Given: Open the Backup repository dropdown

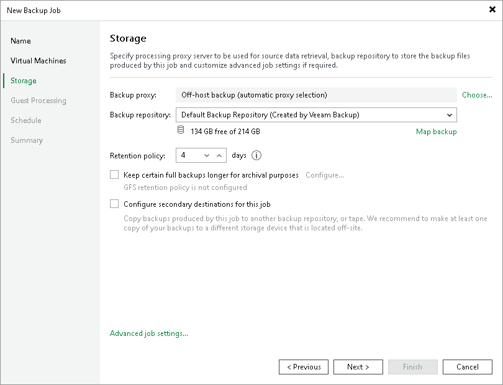Looking at the screenshot, I should pyautogui.click(x=450, y=115).
